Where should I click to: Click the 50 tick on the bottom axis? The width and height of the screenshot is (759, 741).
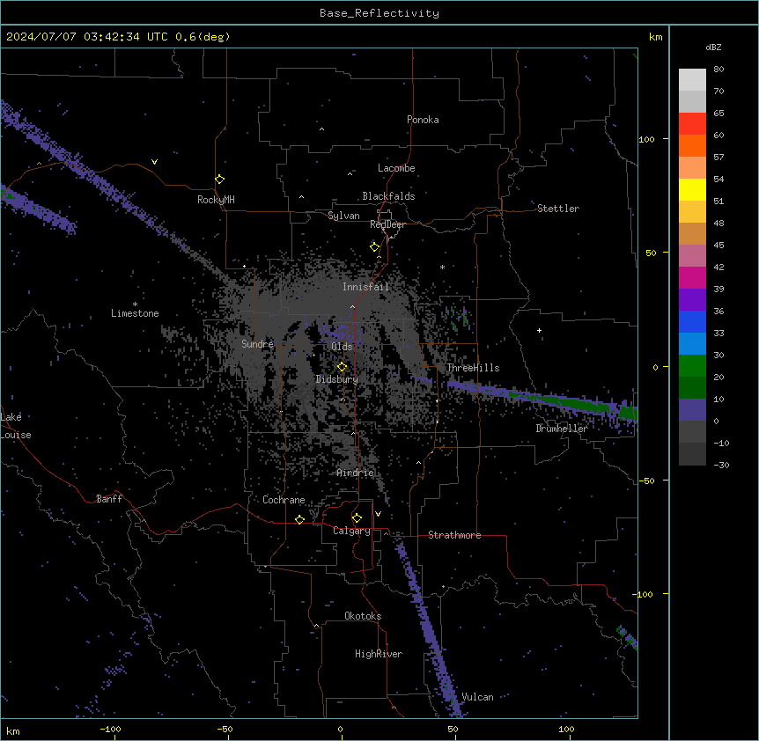[x=453, y=729]
